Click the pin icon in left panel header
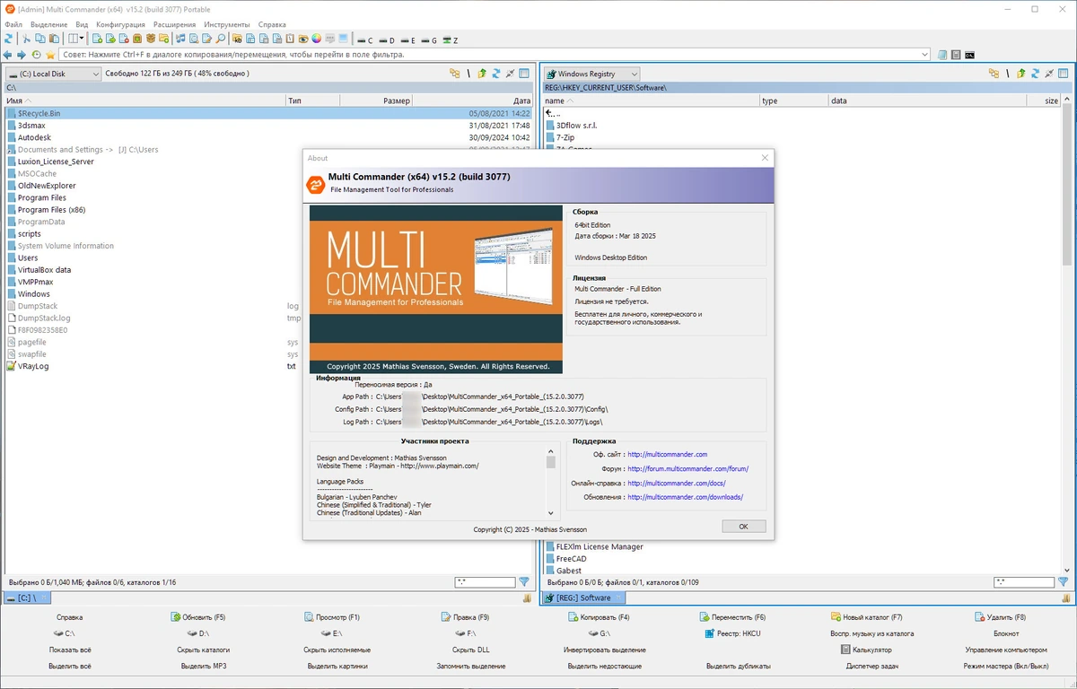Screen dimensions: 1077x689 point(510,74)
